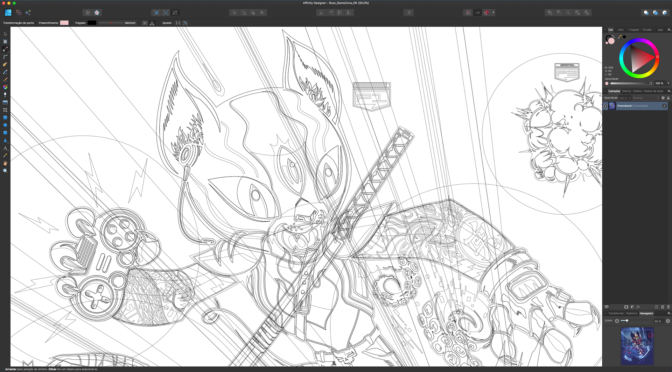
Task: Open layer opacity 100 % dropdown
Action: (x=625, y=98)
